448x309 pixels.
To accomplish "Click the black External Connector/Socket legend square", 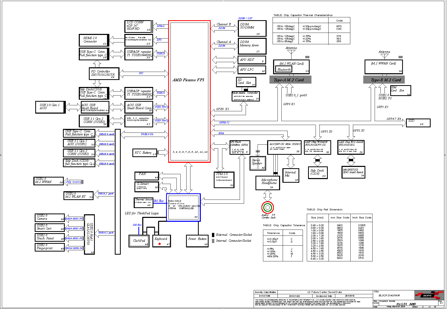I will point(213,235).
